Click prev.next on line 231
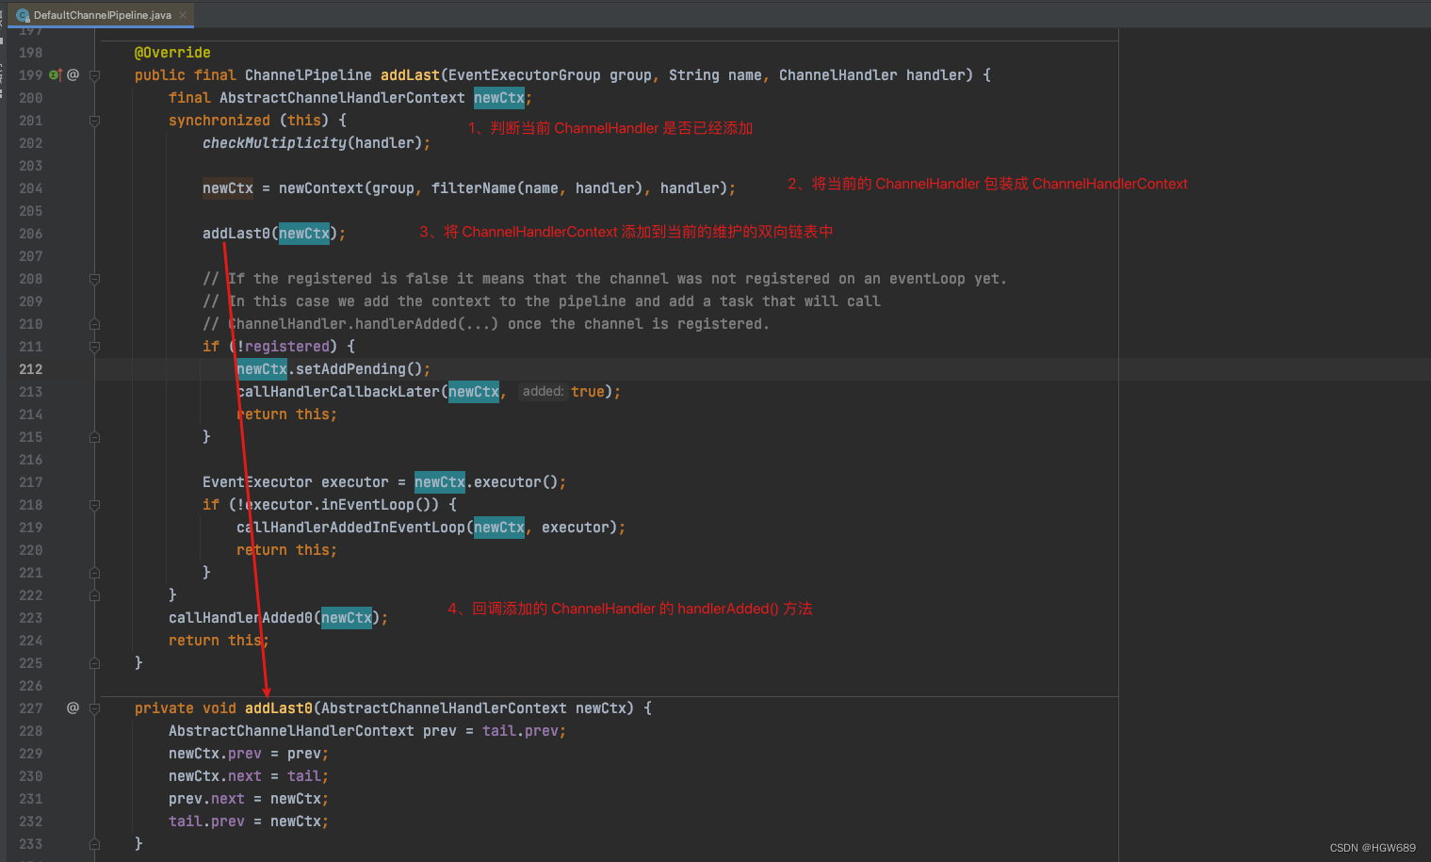Image resolution: width=1431 pixels, height=862 pixels. [206, 799]
